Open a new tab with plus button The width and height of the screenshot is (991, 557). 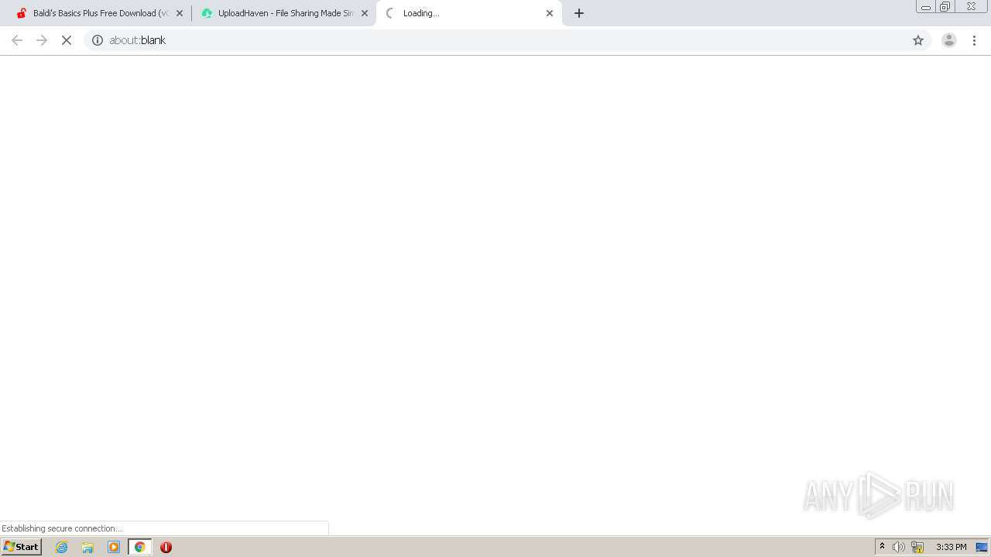[579, 13]
